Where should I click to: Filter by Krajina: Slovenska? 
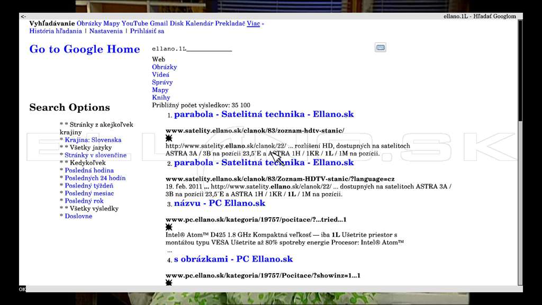pos(93,140)
